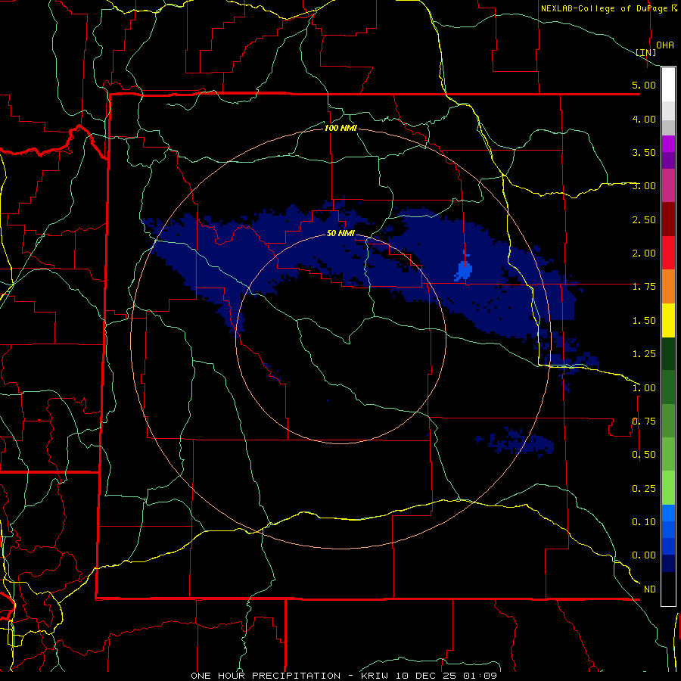Click the 0.75 legend value
681x681 pixels.
[644, 421]
